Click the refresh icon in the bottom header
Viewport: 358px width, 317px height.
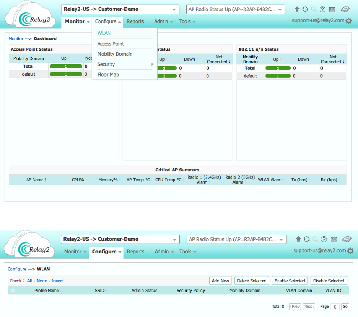coord(307,239)
